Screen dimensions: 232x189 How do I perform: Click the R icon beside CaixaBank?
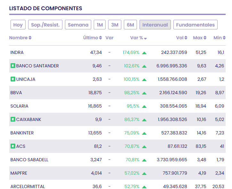pyautogui.click(x=13, y=119)
